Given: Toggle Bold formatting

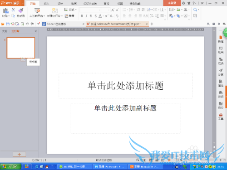Looking at the screenshot, I should (x=82, y=16).
